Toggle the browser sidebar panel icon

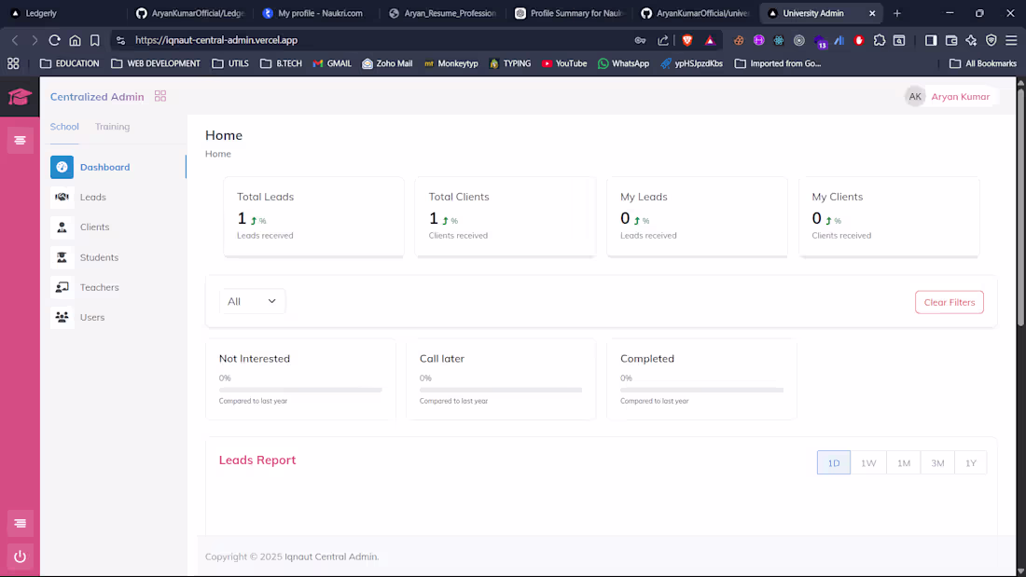point(931,40)
